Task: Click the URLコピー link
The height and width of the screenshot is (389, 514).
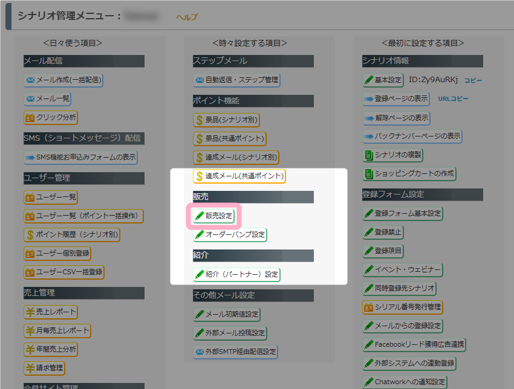Action: click(453, 98)
